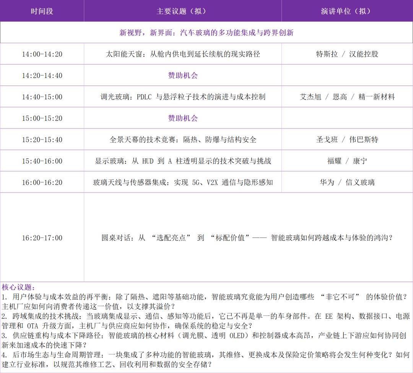Screen dimensions: 413x373
Task: Select item 4 后市场生态与生命周期管理
Action: (205, 360)
